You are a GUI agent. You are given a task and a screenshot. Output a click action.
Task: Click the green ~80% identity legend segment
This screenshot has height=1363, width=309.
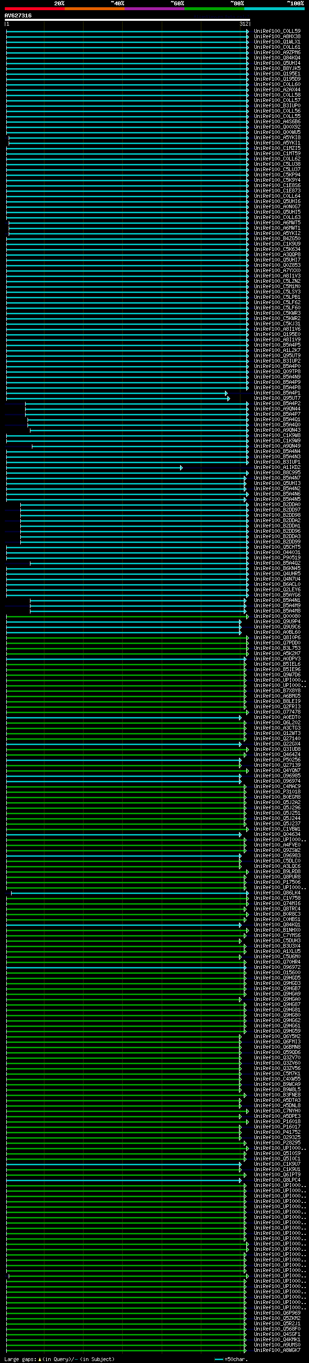coord(214,9)
